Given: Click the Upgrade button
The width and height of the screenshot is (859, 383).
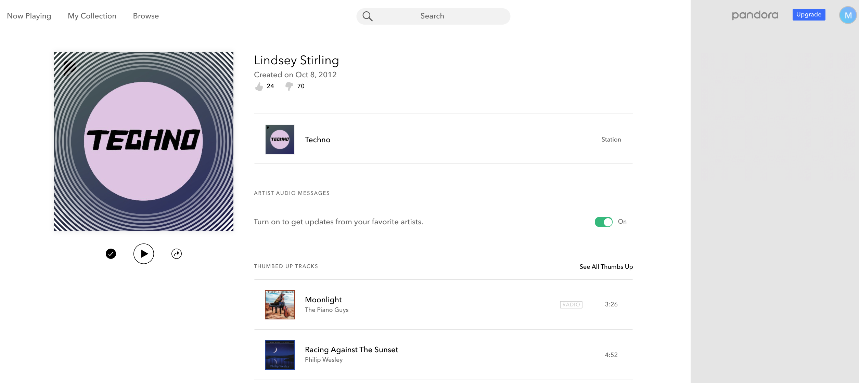Looking at the screenshot, I should click(x=808, y=14).
